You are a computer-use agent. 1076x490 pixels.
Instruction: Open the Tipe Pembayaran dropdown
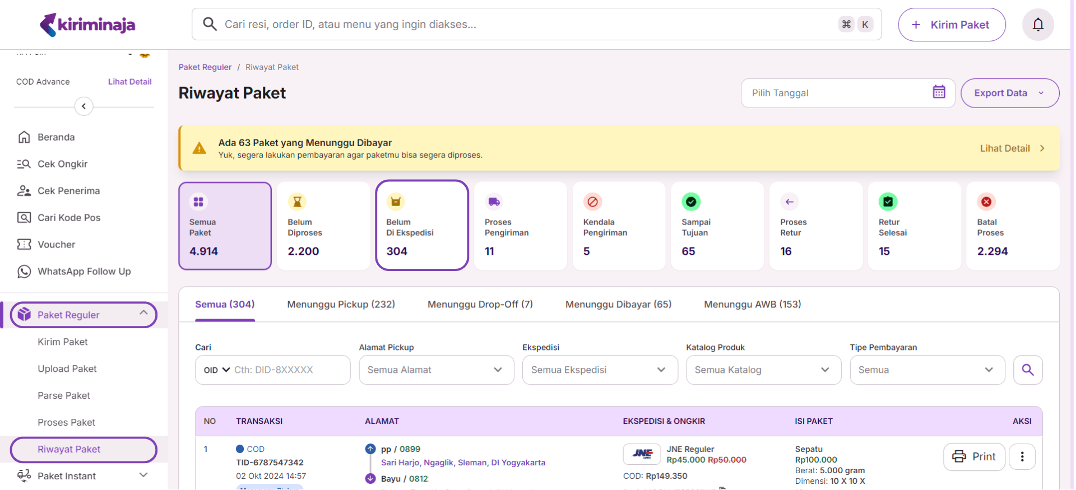[x=927, y=370]
